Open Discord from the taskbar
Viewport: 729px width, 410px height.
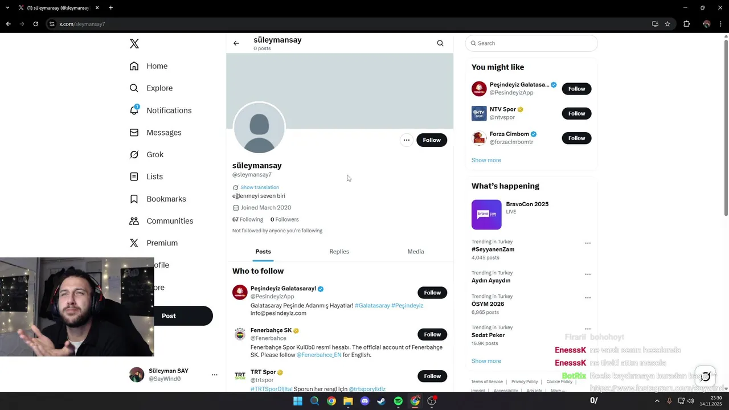(x=365, y=401)
